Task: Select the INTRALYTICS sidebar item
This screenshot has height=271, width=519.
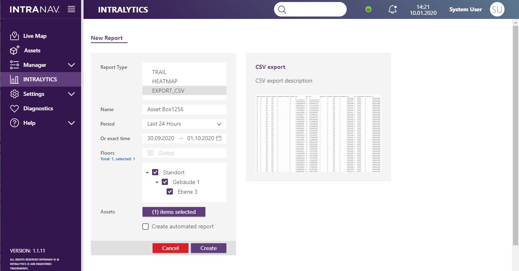Action: click(40, 79)
